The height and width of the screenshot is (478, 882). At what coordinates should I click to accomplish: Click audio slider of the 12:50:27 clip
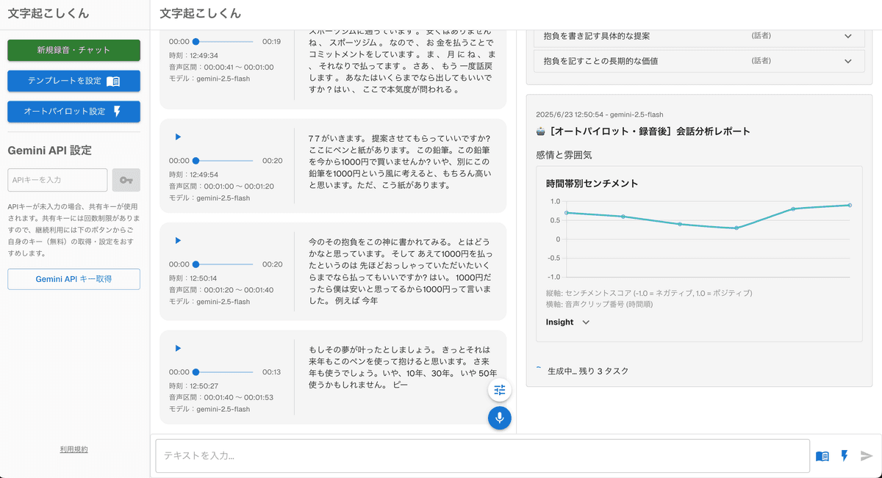click(x=224, y=372)
